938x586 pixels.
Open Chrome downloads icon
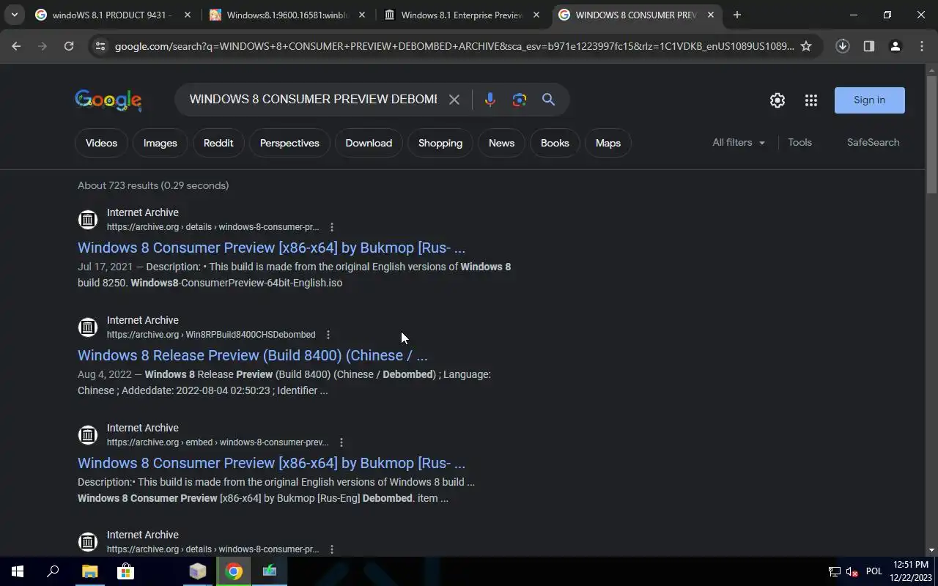(843, 46)
